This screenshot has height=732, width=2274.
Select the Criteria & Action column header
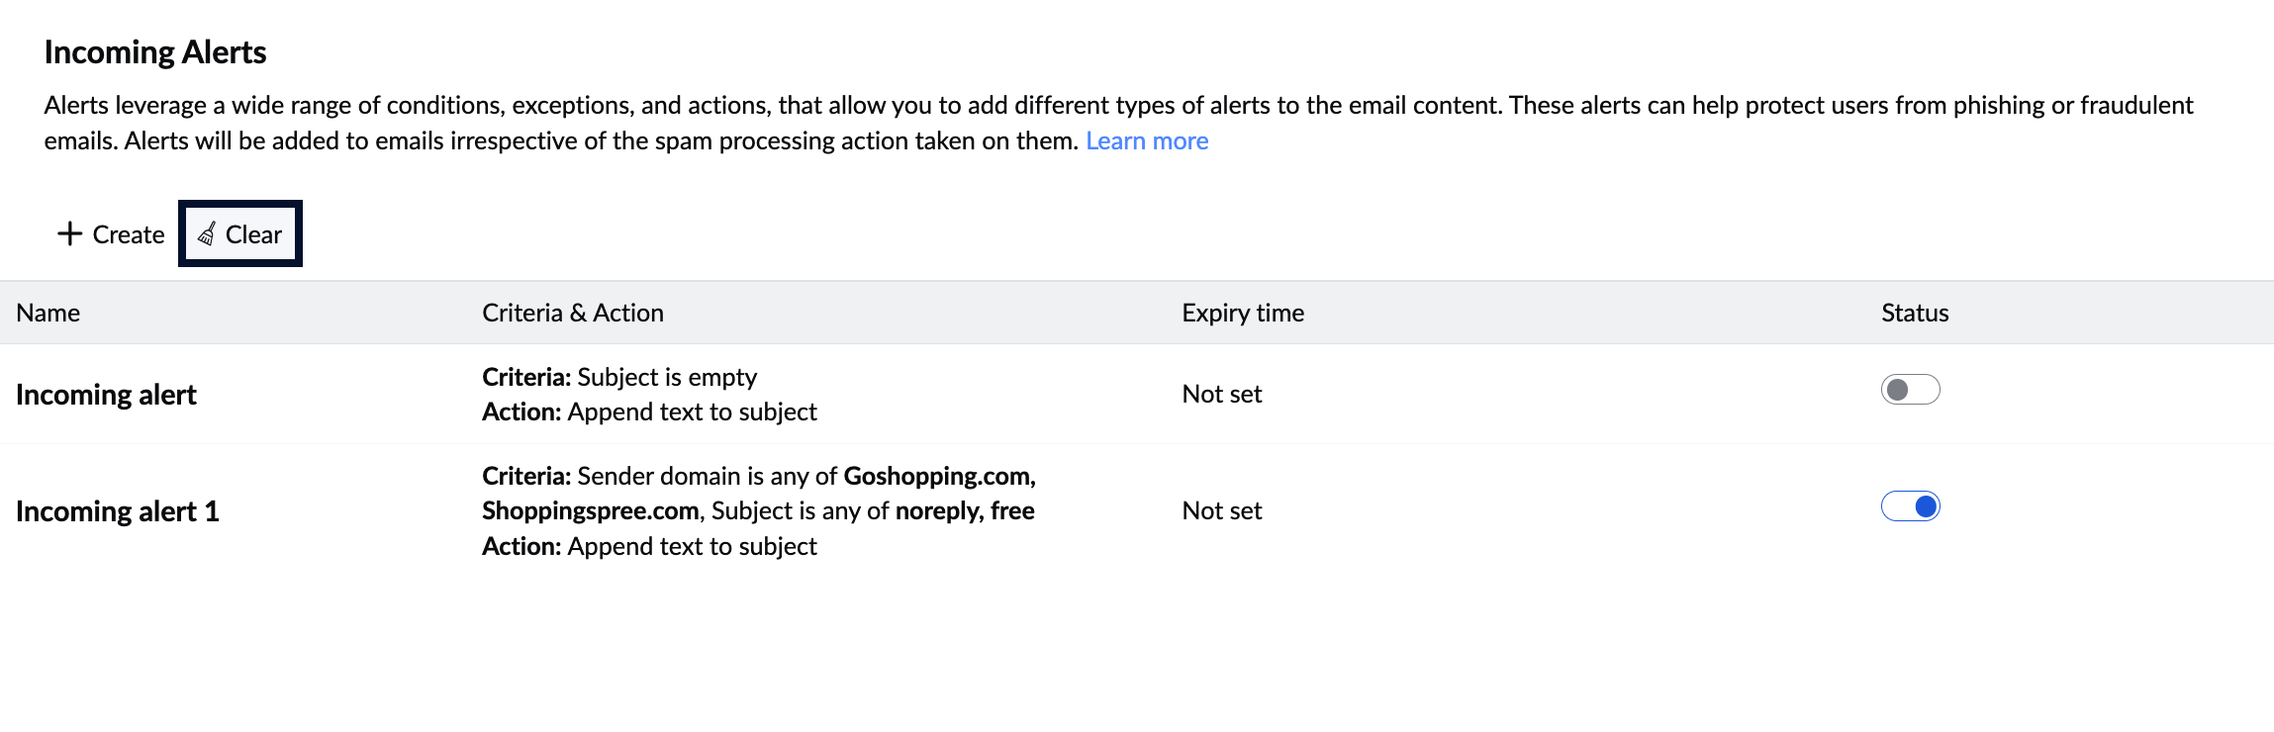coord(573,313)
